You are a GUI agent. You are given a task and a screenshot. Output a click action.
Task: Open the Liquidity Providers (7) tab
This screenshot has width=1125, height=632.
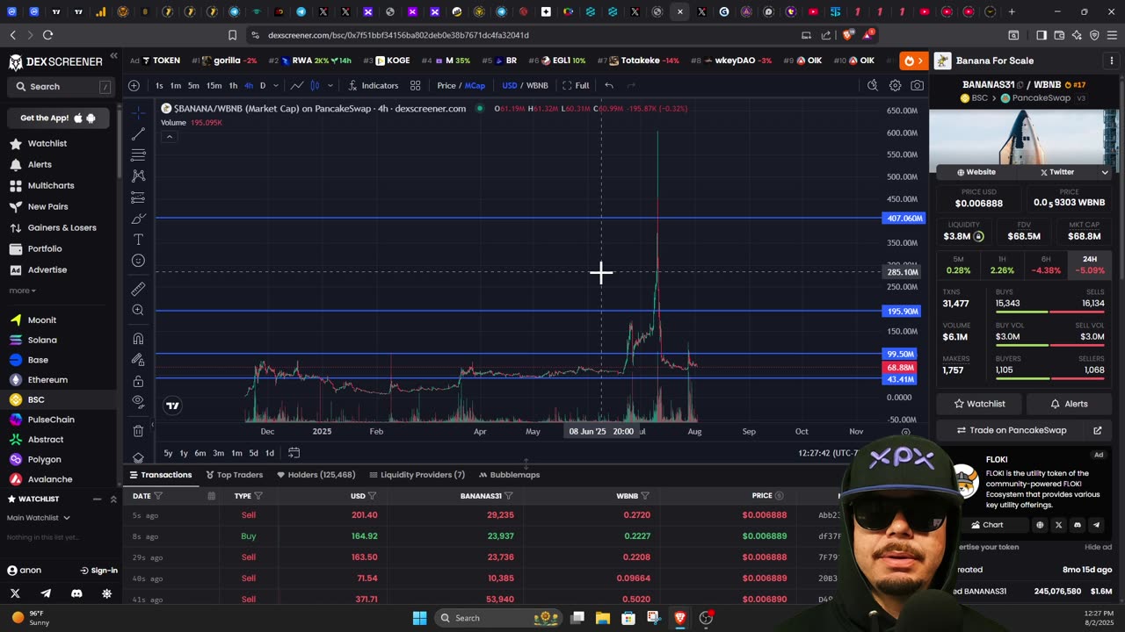pyautogui.click(x=417, y=475)
